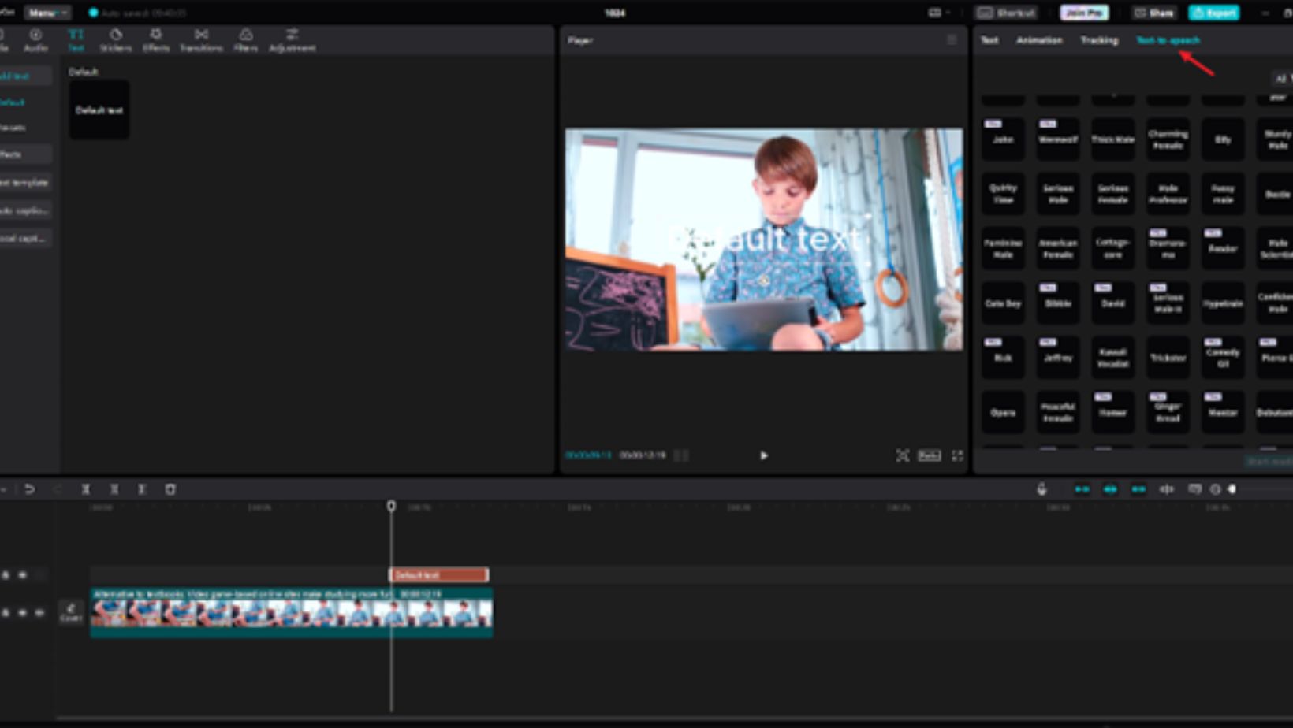Delete left of playhead split icon
This screenshot has height=728, width=1293.
point(114,489)
